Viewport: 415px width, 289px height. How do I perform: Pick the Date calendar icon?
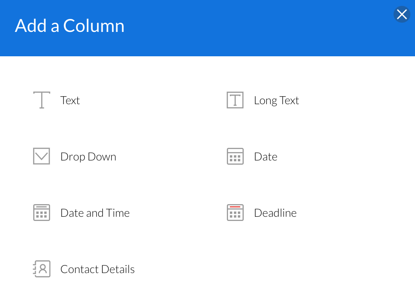(235, 156)
